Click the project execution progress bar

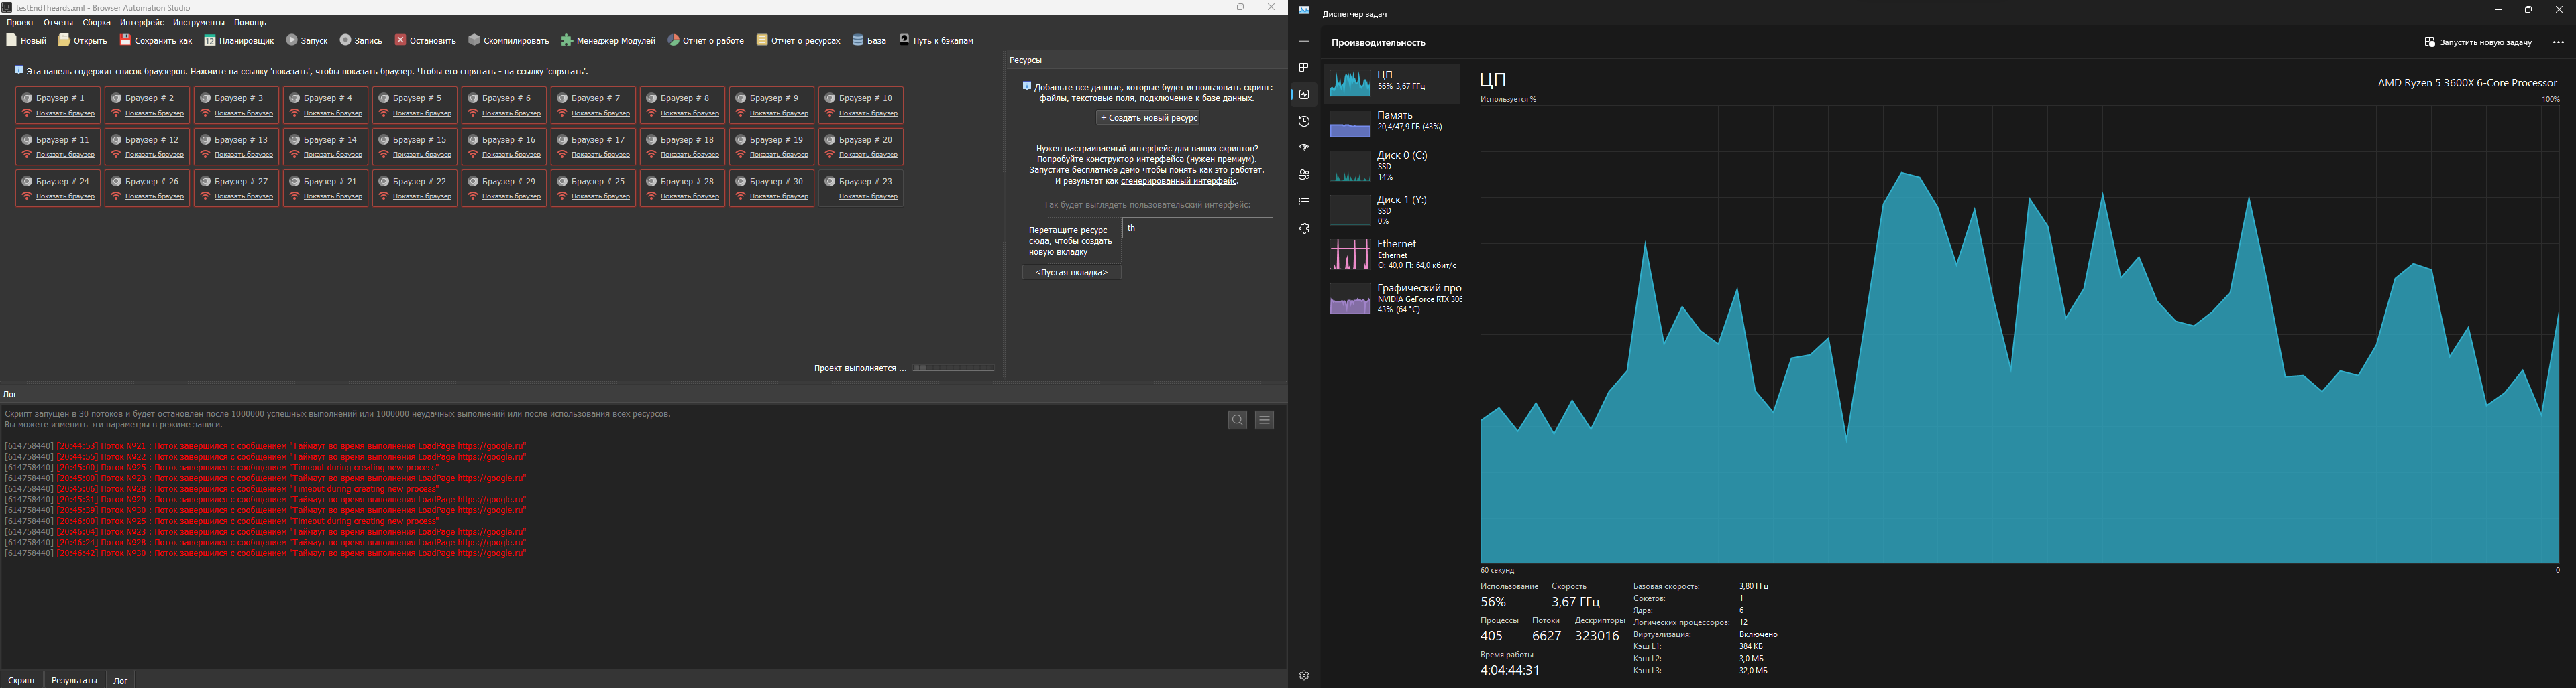click(x=952, y=368)
